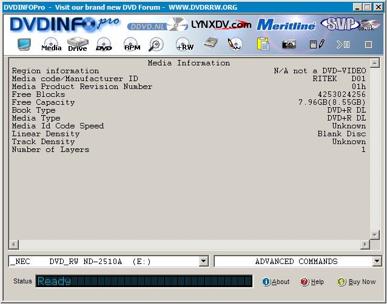Click the monitor icon in toolbar
This screenshot has height=304, width=387.
24,44
